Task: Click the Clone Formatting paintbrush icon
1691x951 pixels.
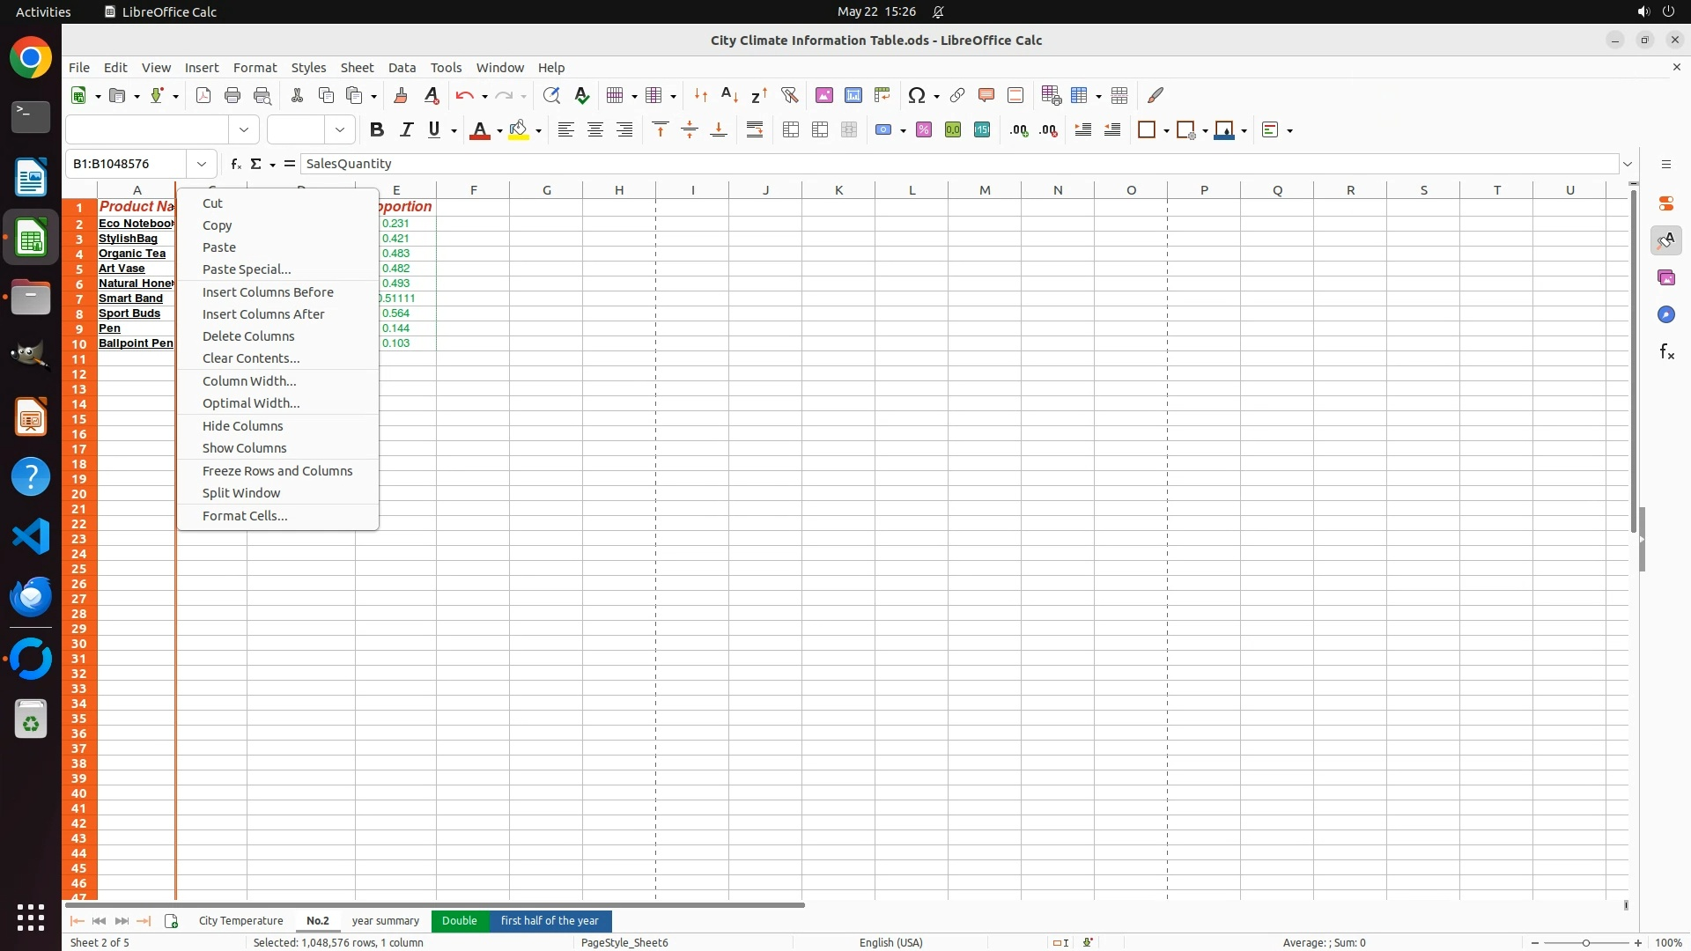Action: pyautogui.click(x=401, y=95)
